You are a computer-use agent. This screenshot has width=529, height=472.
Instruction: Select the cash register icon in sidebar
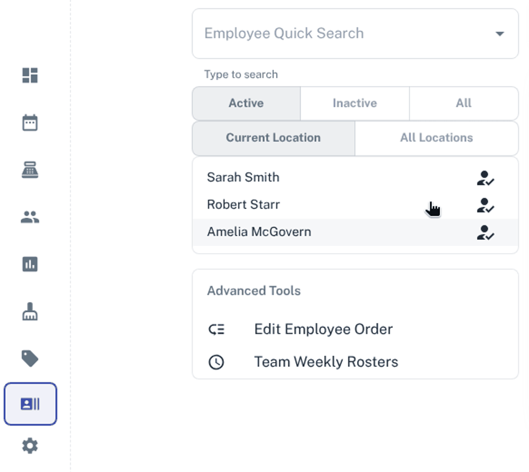tap(30, 170)
